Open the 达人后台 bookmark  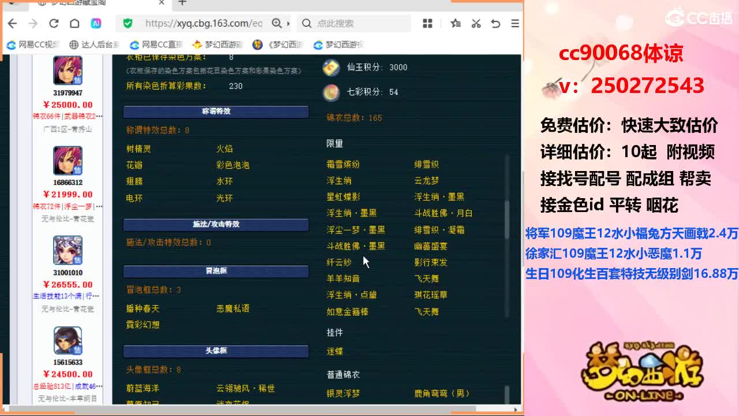(x=95, y=44)
